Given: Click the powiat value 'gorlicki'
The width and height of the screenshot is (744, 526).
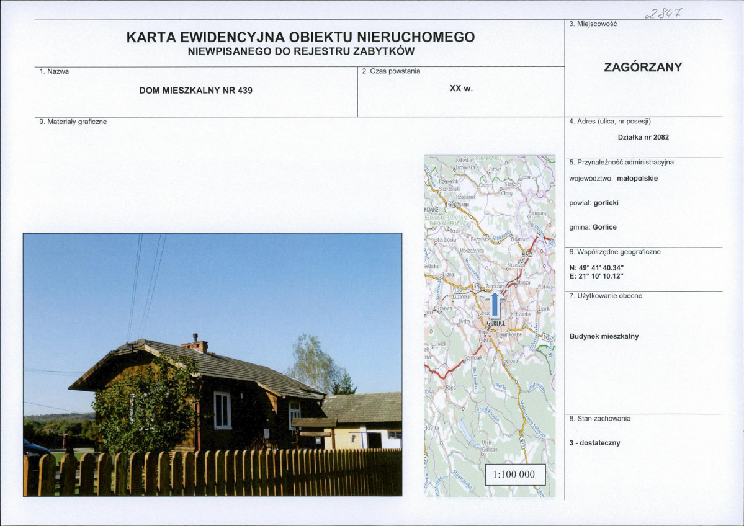Looking at the screenshot, I should coord(606,203).
